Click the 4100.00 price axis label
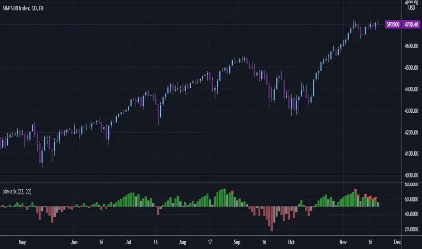This screenshot has height=249, width=422. click(411, 154)
